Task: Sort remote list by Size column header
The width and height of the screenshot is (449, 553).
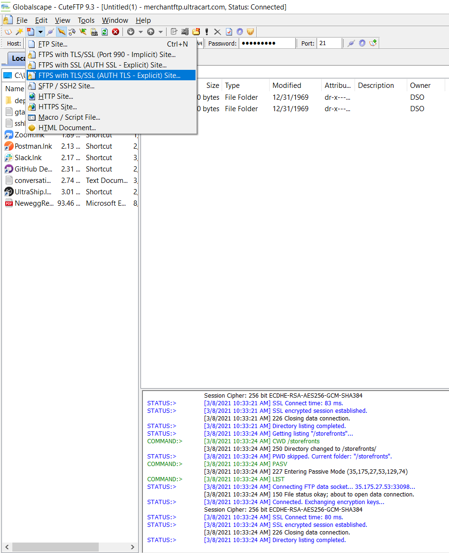Action: click(x=213, y=86)
